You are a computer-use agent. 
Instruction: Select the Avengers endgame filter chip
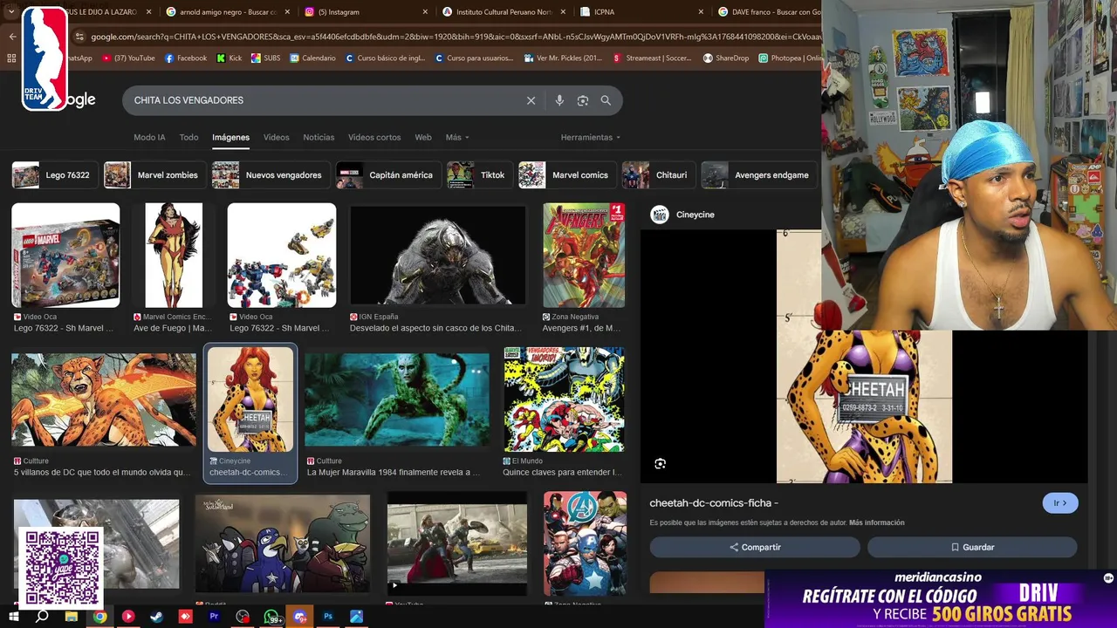[758, 174]
